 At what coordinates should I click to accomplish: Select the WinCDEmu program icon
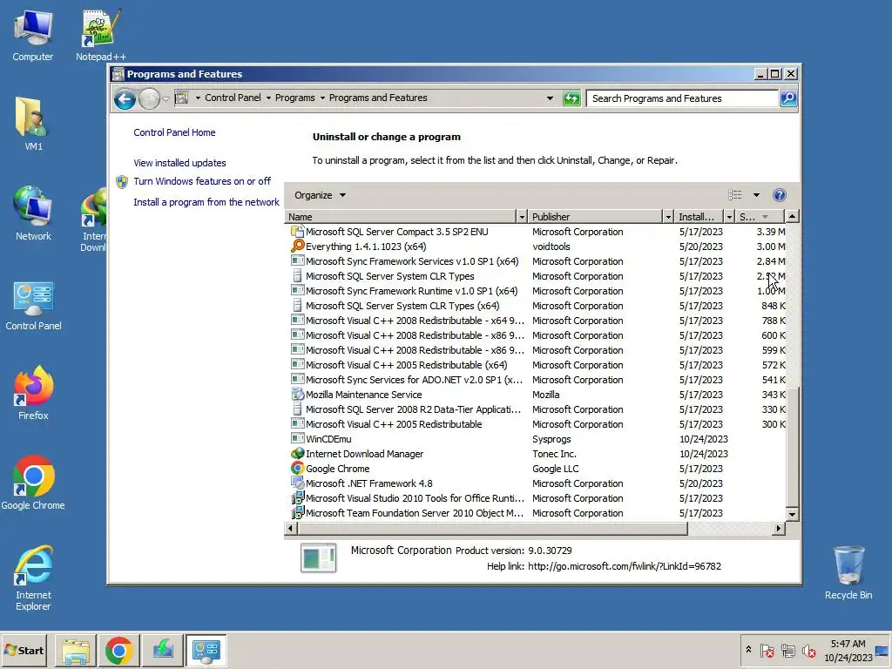point(298,439)
